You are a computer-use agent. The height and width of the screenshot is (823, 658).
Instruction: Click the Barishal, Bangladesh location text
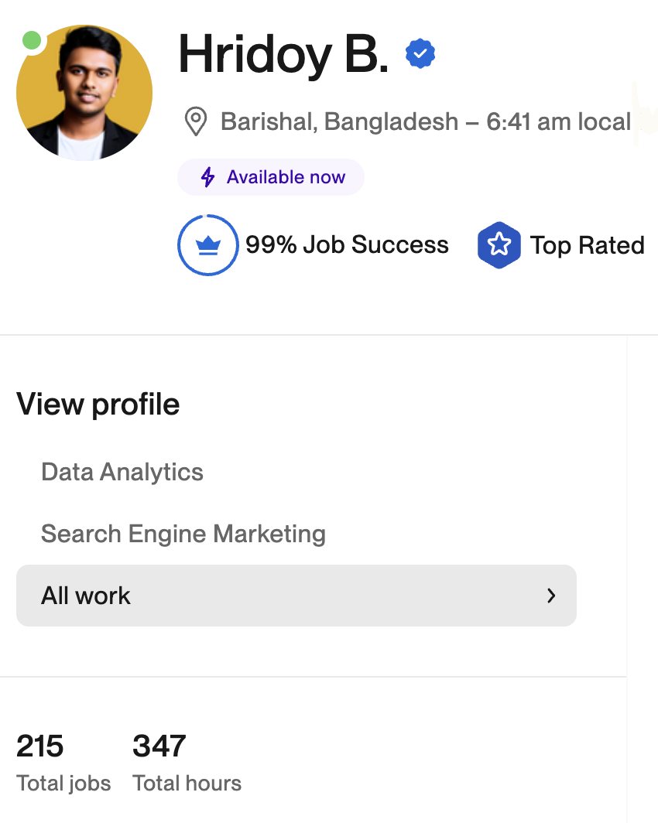click(339, 121)
